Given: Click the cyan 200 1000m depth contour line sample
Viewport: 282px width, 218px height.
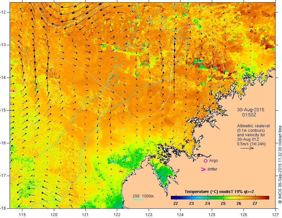Looking at the screenshot, I should (138, 199).
